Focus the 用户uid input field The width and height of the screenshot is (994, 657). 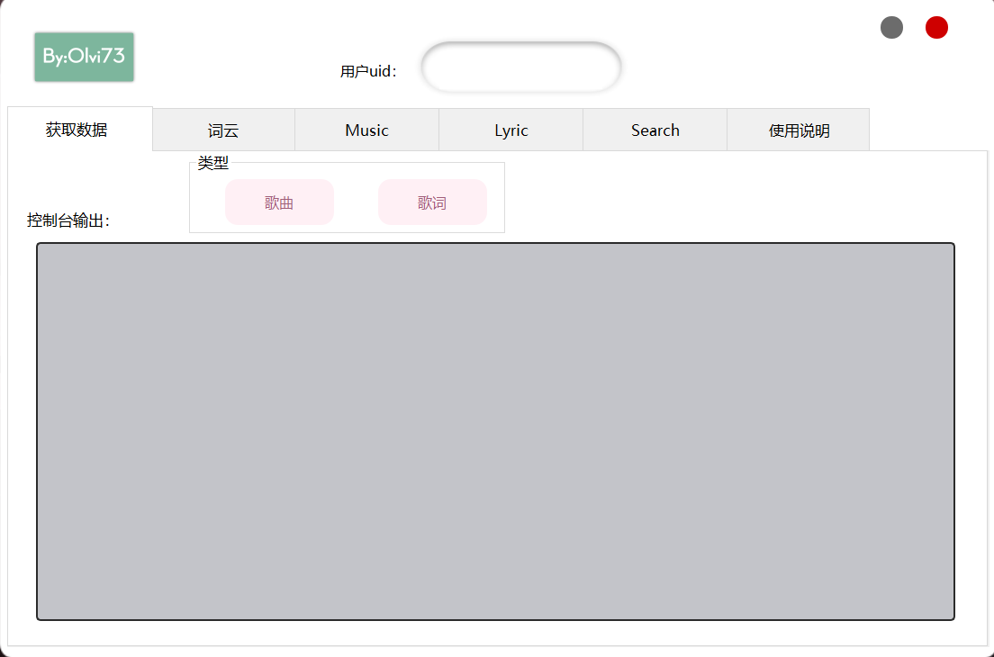tap(521, 67)
